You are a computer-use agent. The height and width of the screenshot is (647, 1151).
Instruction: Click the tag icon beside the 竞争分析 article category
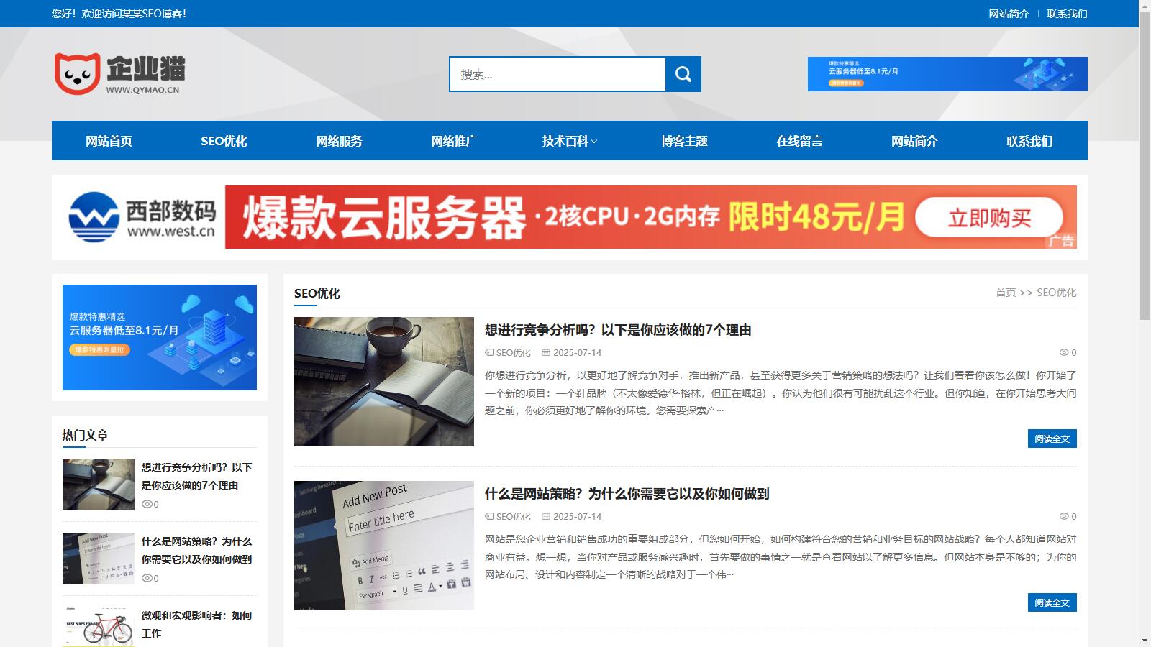click(490, 353)
